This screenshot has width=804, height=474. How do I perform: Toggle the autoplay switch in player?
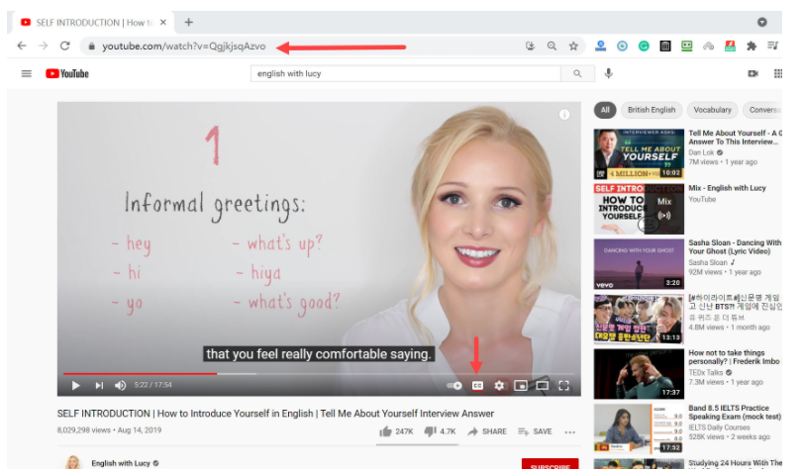click(454, 386)
